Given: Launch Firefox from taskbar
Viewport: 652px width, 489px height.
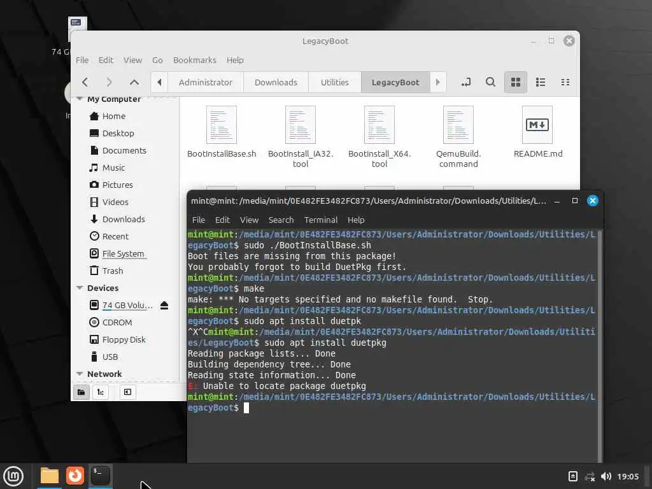Looking at the screenshot, I should click(x=75, y=476).
